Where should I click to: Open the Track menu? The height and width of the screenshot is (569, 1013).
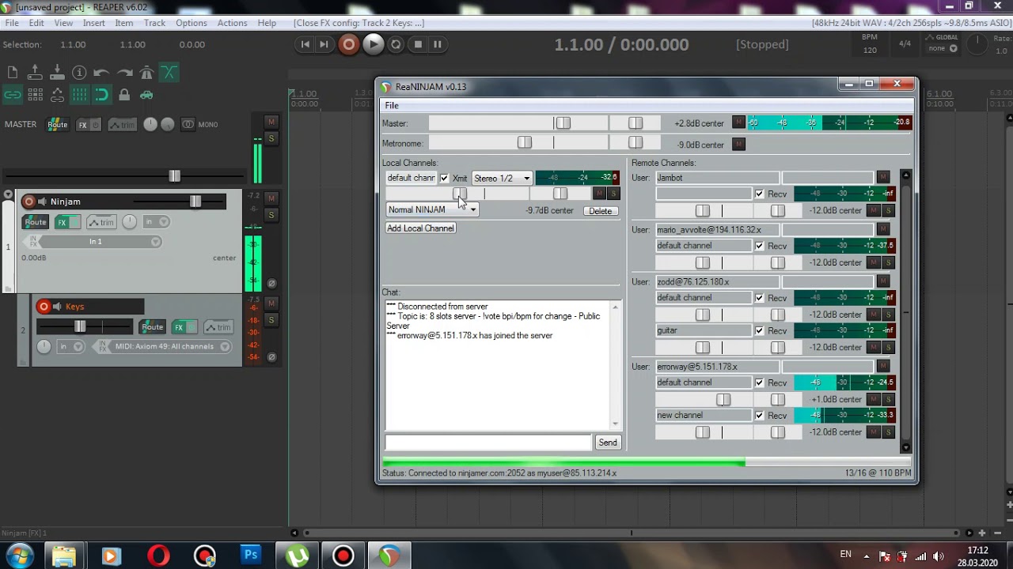point(154,23)
